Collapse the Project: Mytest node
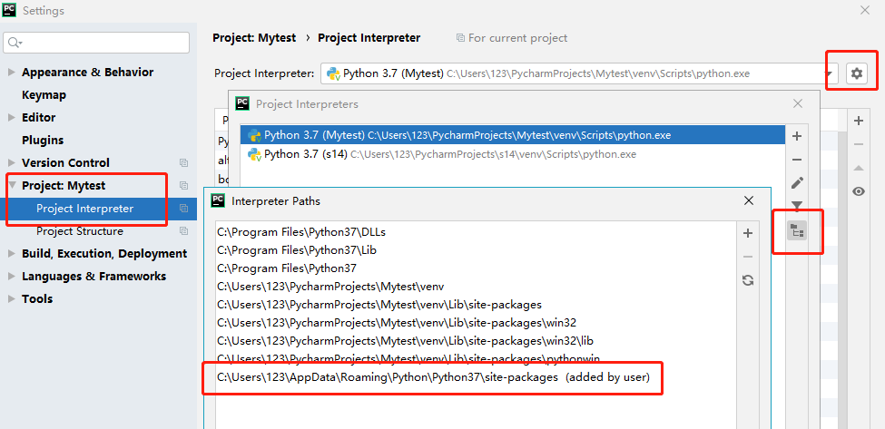Viewport: 885px width, 429px height. click(x=11, y=185)
